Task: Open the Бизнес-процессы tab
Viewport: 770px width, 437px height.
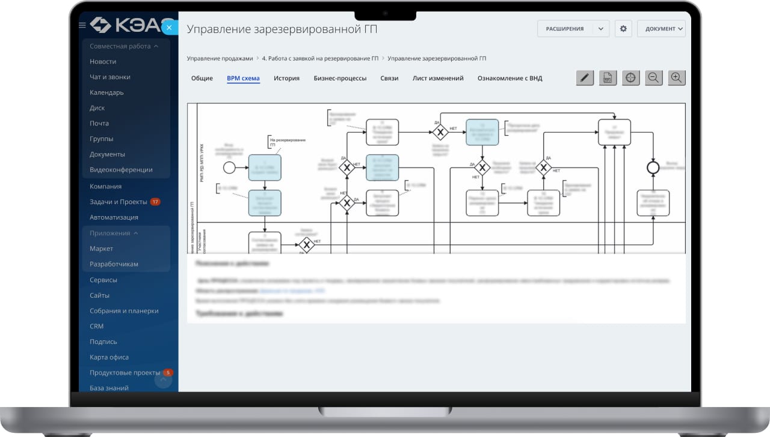Action: (340, 78)
